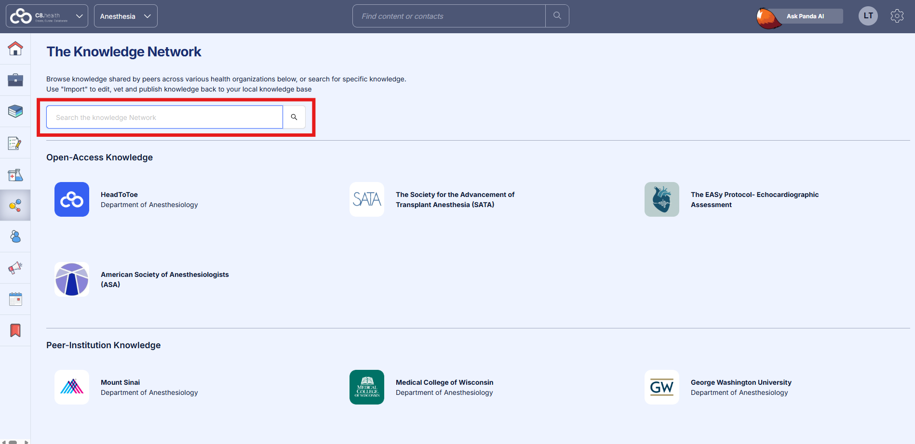Click the knowledge network search magnifier button
Image resolution: width=915 pixels, height=444 pixels.
click(294, 117)
